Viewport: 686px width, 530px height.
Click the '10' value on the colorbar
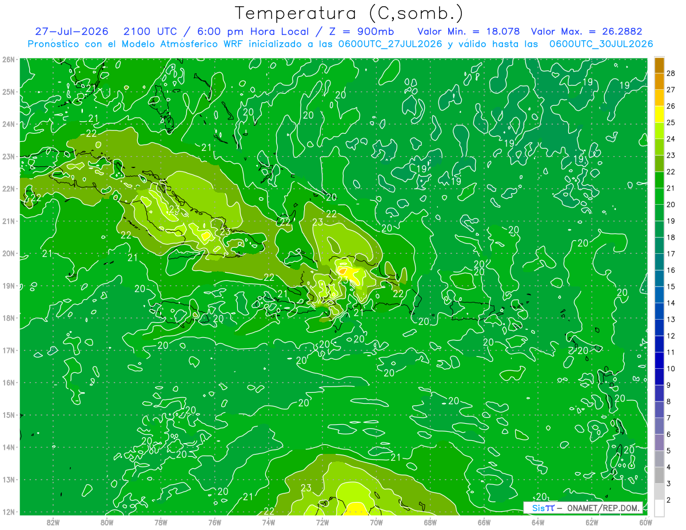click(671, 369)
